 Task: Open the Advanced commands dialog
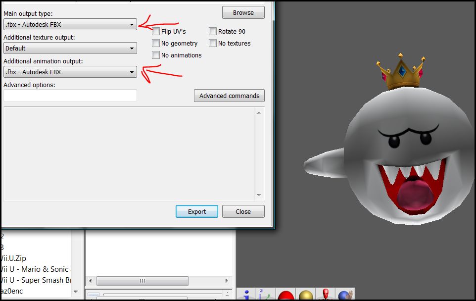[229, 96]
